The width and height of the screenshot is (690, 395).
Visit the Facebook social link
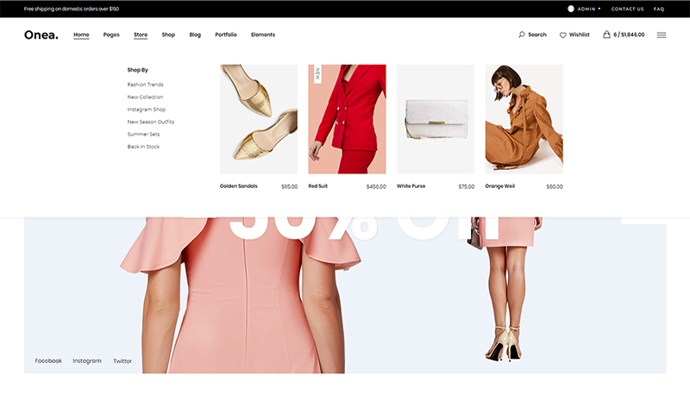point(48,361)
